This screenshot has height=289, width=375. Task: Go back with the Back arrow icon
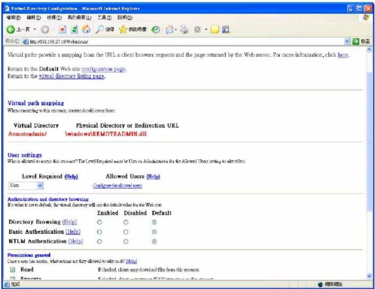11,30
